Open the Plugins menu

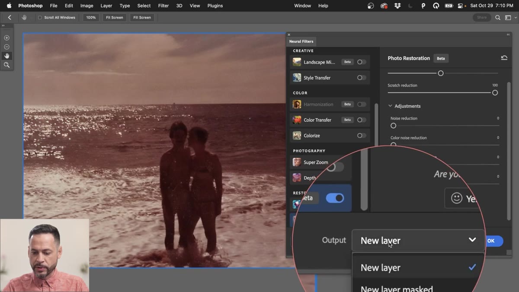click(x=215, y=6)
